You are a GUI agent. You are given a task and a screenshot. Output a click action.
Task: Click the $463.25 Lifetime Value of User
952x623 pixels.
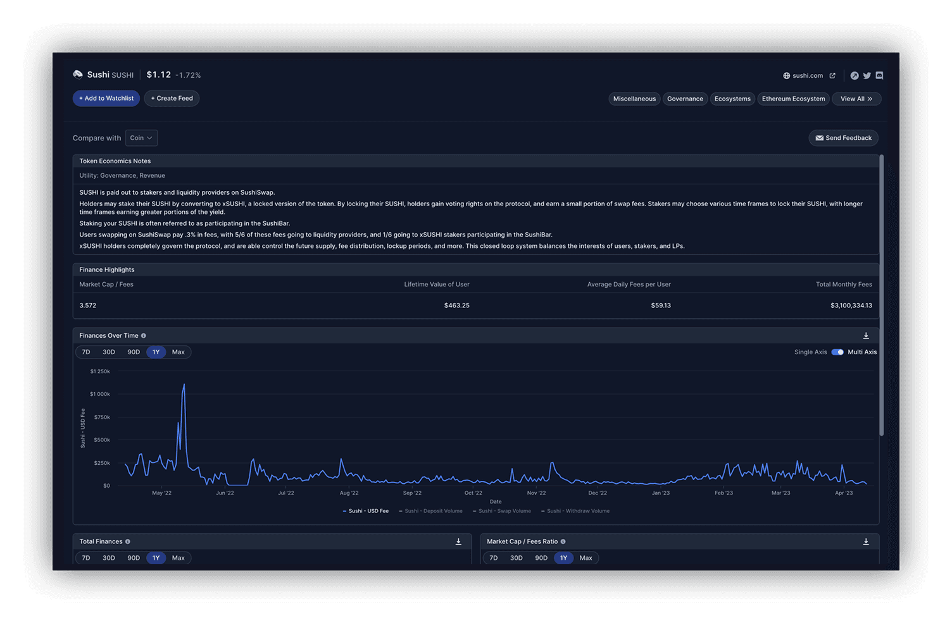click(x=457, y=305)
